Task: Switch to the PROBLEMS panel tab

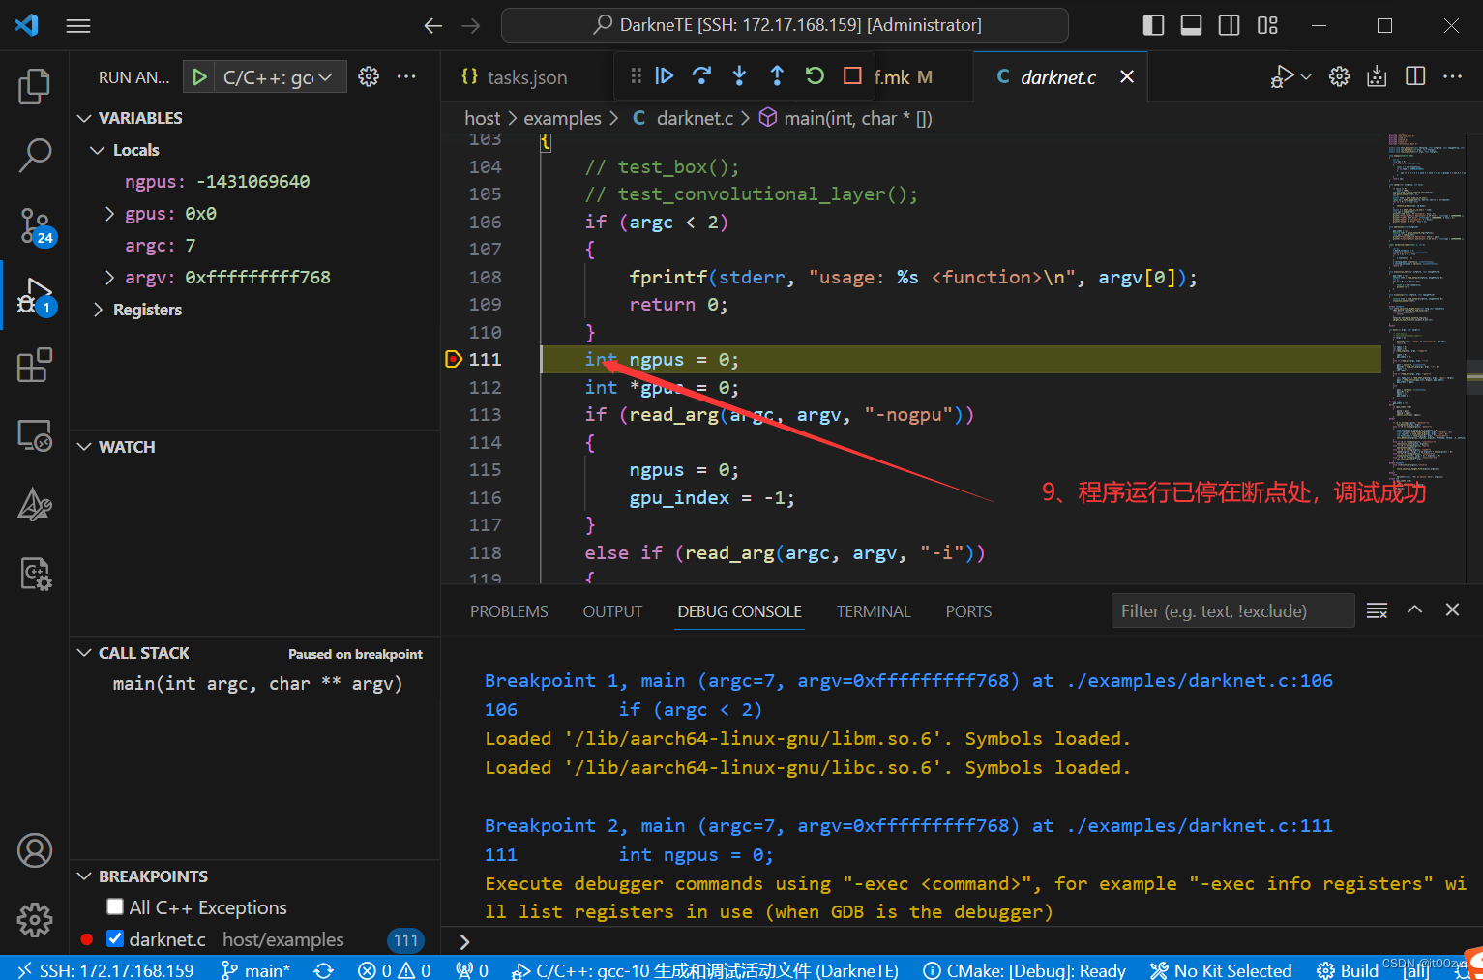Action: click(x=509, y=611)
